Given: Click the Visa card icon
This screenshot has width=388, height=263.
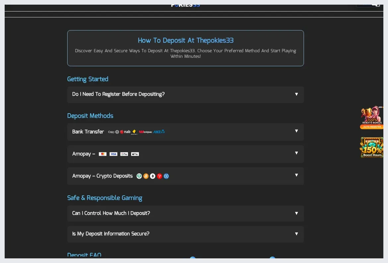Looking at the screenshot, I should (x=113, y=154).
